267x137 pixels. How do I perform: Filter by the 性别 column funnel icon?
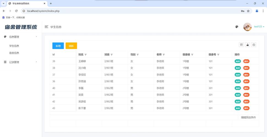(138, 55)
